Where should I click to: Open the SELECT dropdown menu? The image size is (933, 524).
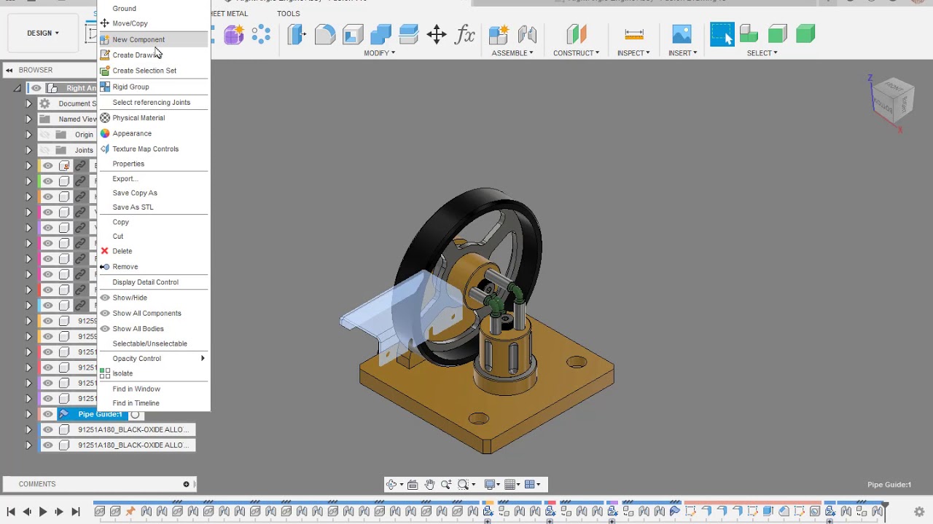(x=762, y=52)
